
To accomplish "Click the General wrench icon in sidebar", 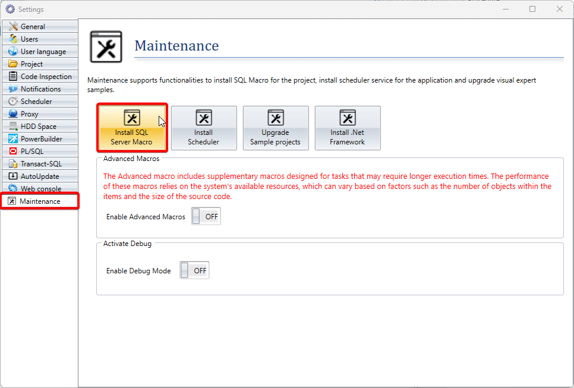I will tap(13, 27).
